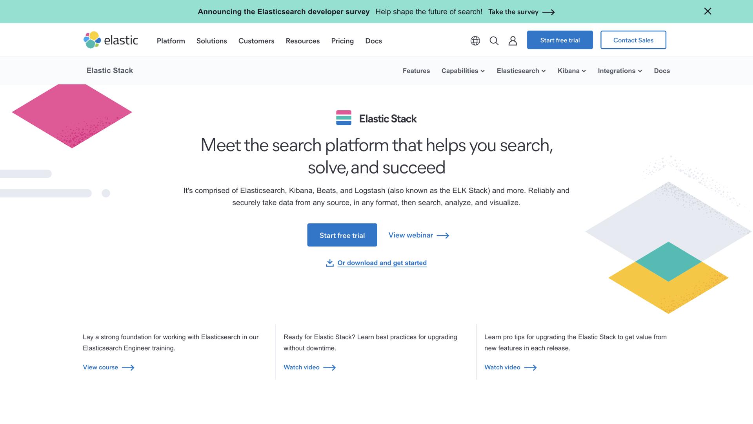The width and height of the screenshot is (753, 424).
Task: Expand the Capabilities dropdown
Action: pyautogui.click(x=463, y=71)
